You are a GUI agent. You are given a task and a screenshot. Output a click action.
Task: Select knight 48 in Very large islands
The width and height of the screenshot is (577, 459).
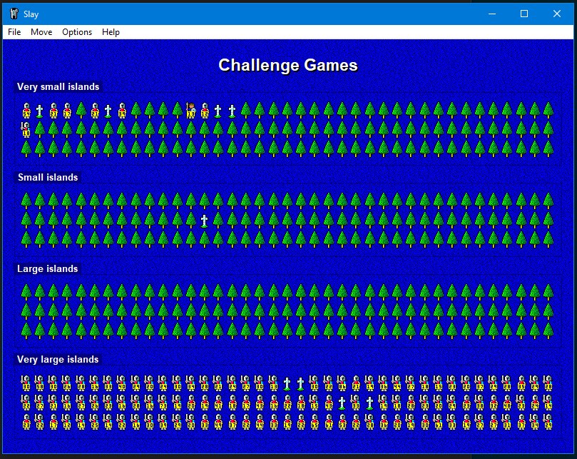pyautogui.click(x=506, y=403)
